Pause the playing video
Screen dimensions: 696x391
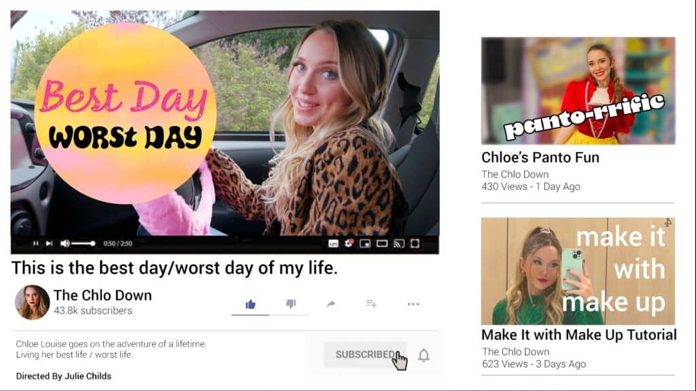coord(36,244)
